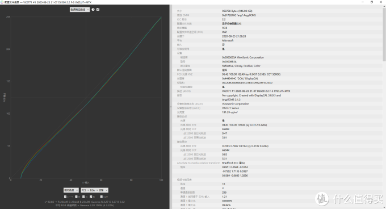Toggle the curve direction round icon
Image resolution: width=386 pixels, height=209 pixels.
(93, 9)
